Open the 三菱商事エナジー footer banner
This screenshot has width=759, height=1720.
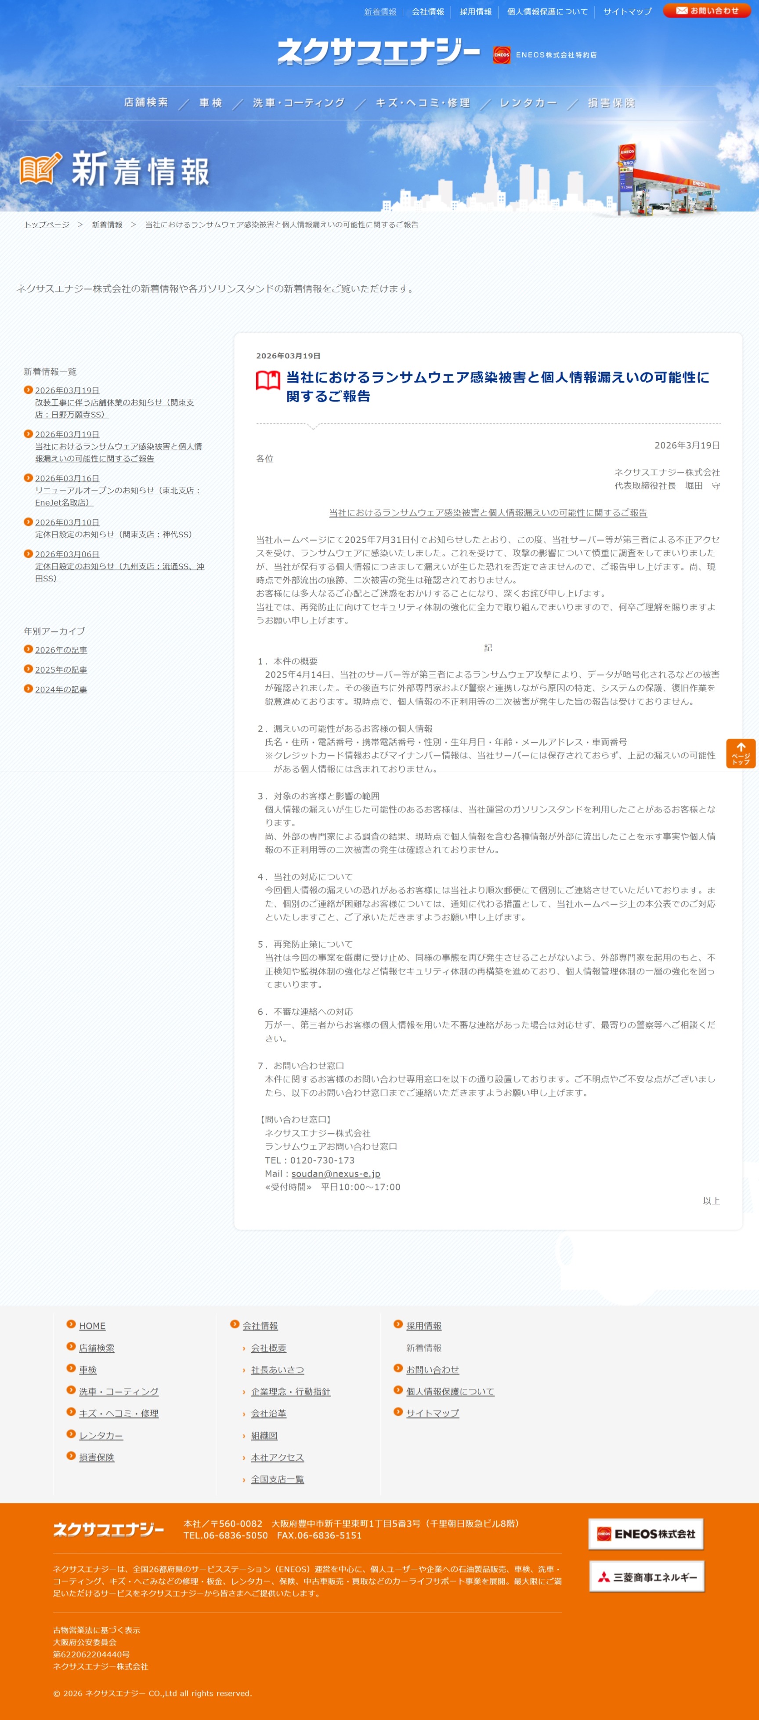tap(646, 1576)
